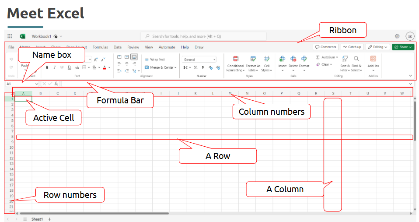Open the Add-ins pane

coord(374,63)
